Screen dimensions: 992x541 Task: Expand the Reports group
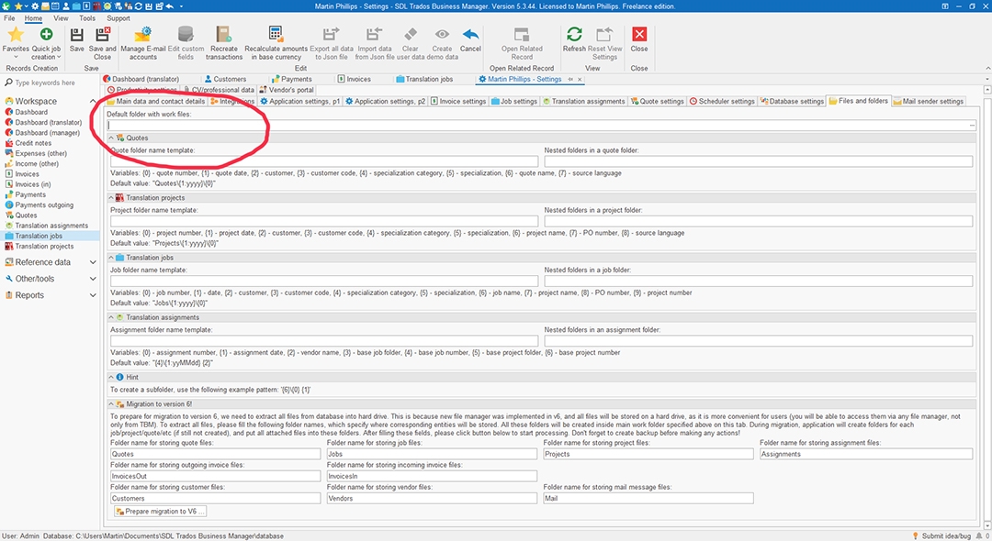coord(93,295)
